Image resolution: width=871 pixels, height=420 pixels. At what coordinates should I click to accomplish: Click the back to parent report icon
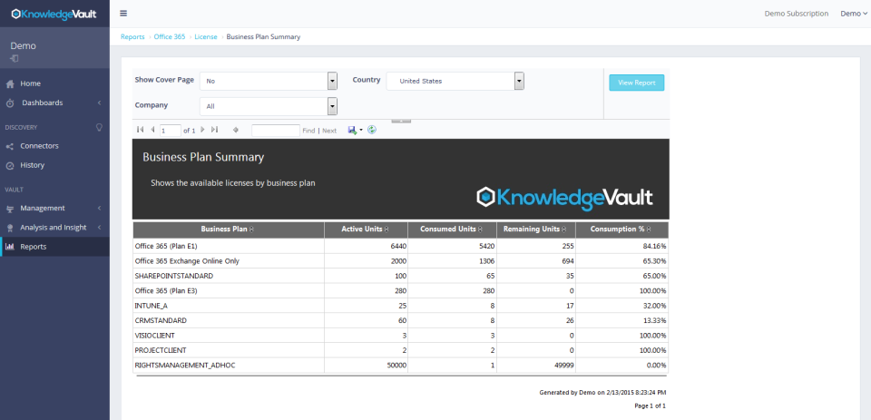click(236, 130)
